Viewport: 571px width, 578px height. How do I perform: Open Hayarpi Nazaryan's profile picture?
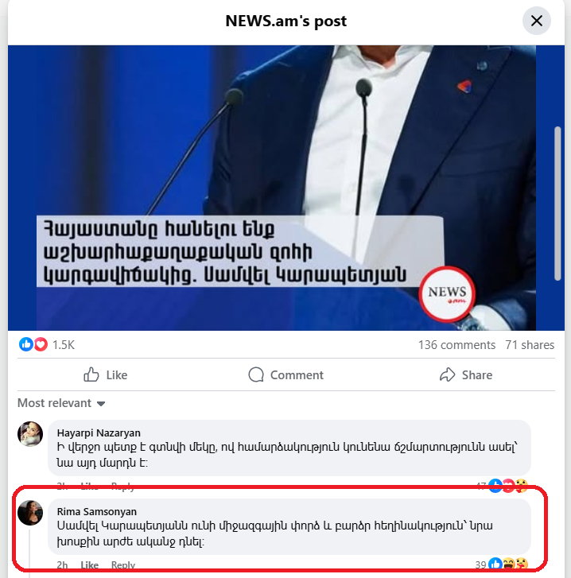pyautogui.click(x=30, y=434)
